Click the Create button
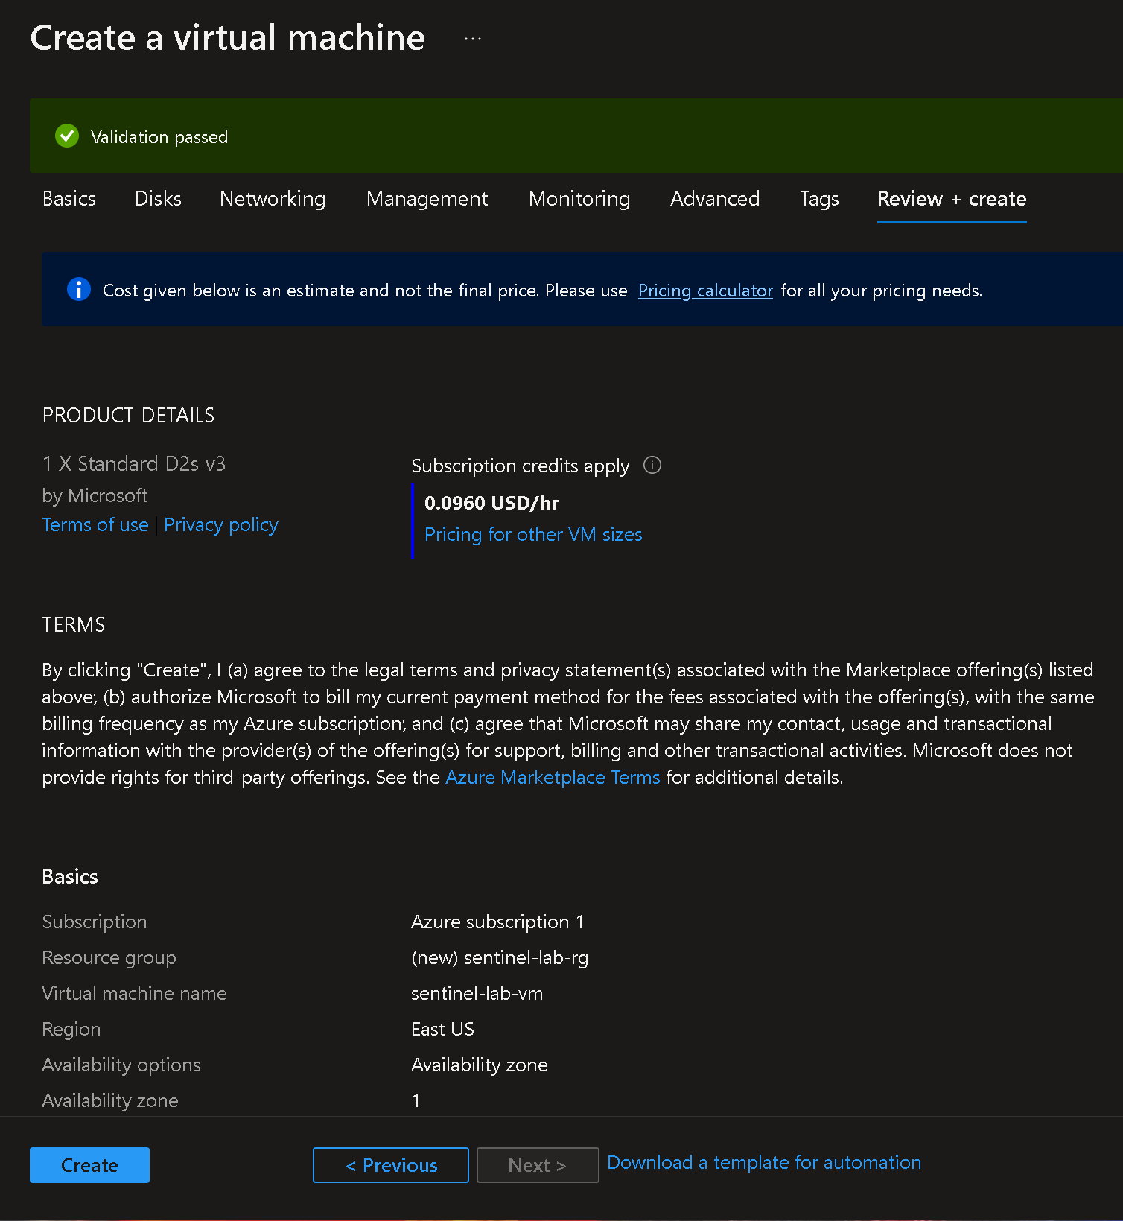This screenshot has height=1221, width=1123. pyautogui.click(x=89, y=1165)
